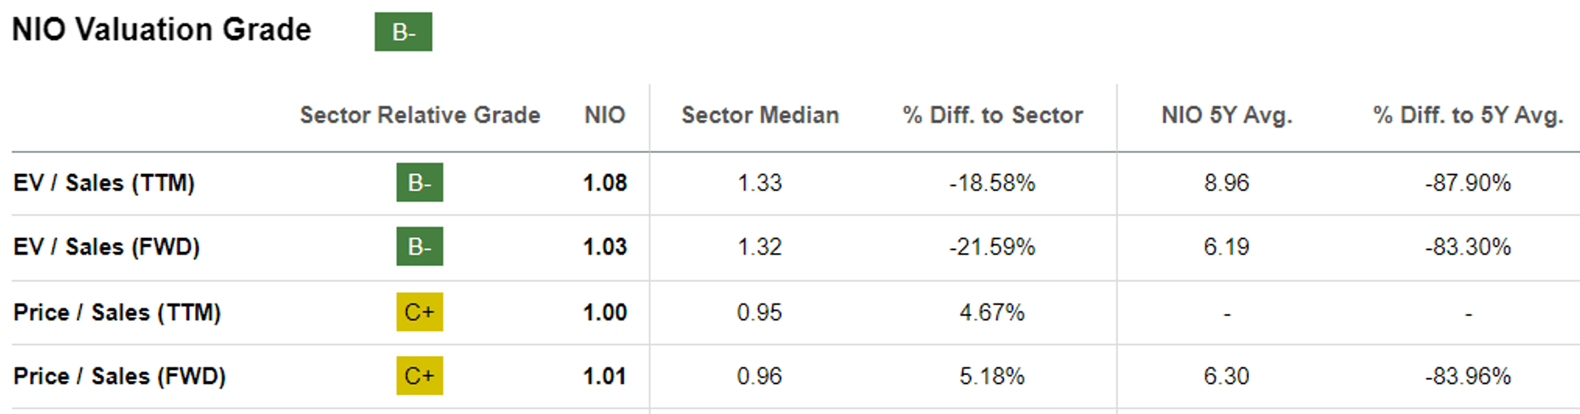This screenshot has height=414, width=1580.
Task: Click NIO EV / Sales (TTM) value 1.08
Action: tap(605, 183)
